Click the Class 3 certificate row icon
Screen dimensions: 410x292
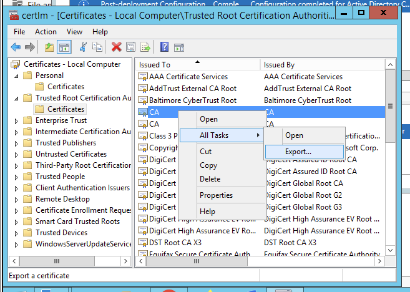click(x=143, y=136)
